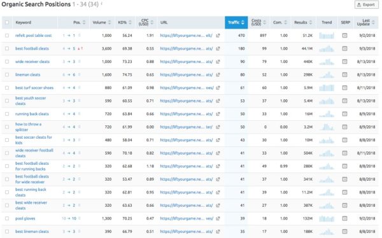Click SERP icon in wide receiver cleats row

pyautogui.click(x=344, y=62)
